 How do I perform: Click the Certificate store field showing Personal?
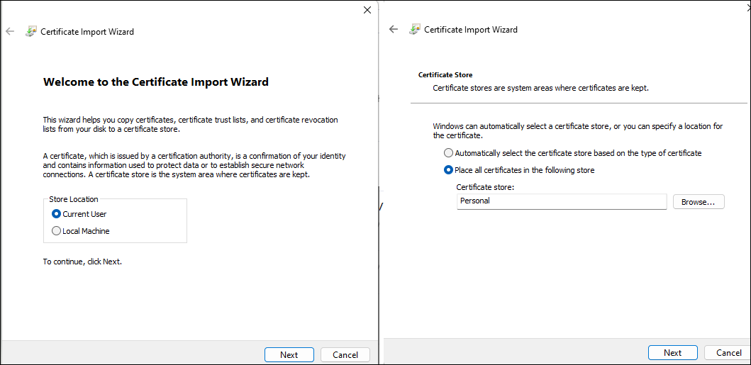coord(562,201)
